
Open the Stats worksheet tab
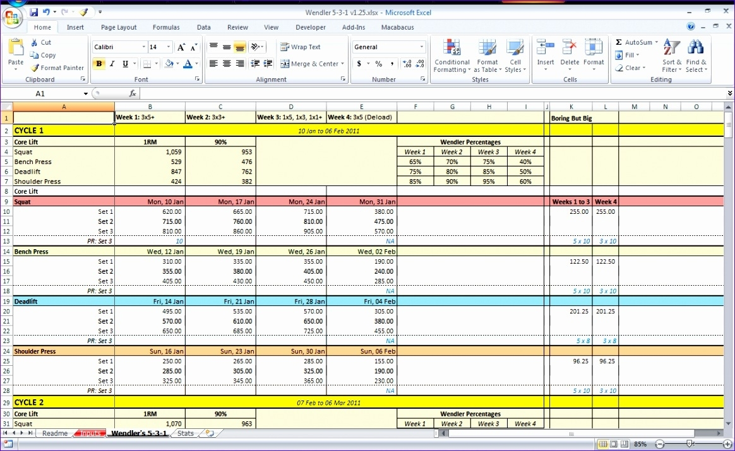coord(186,434)
